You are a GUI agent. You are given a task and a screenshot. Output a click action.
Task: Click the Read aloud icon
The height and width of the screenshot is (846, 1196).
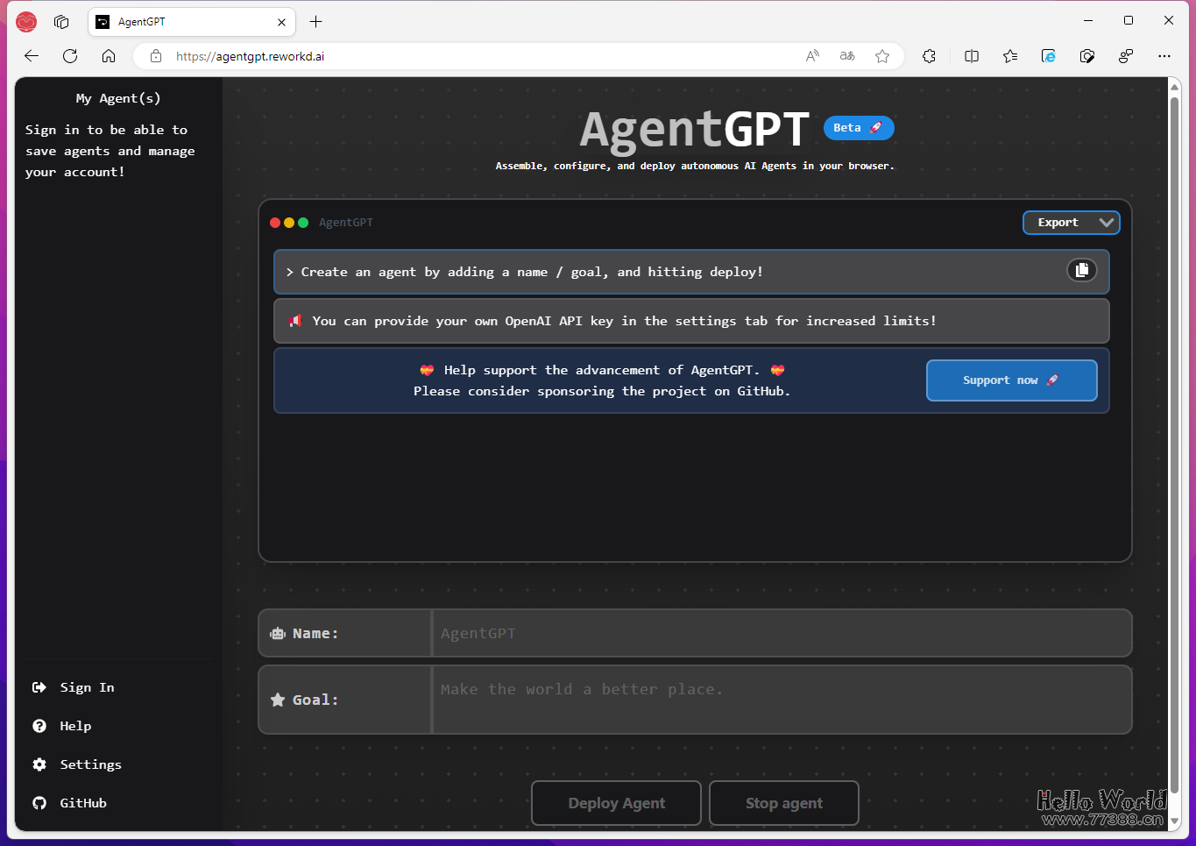(x=812, y=56)
